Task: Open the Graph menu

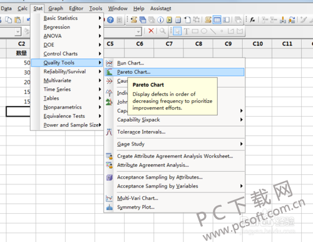Action: tap(56, 8)
